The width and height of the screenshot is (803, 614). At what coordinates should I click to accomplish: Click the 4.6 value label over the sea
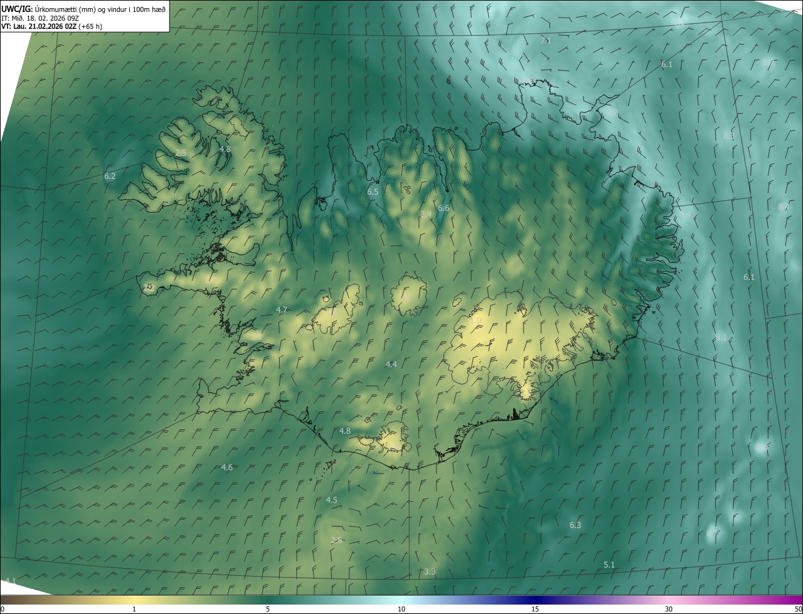click(227, 467)
